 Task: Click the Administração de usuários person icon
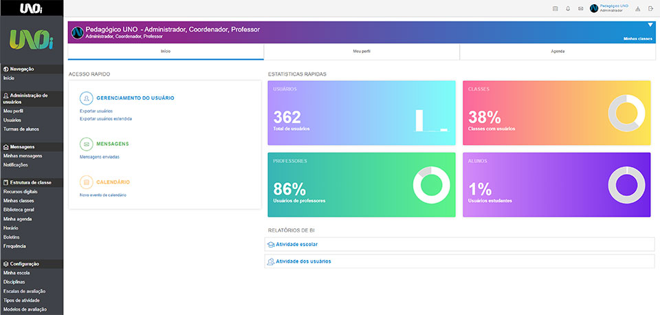tap(6, 96)
